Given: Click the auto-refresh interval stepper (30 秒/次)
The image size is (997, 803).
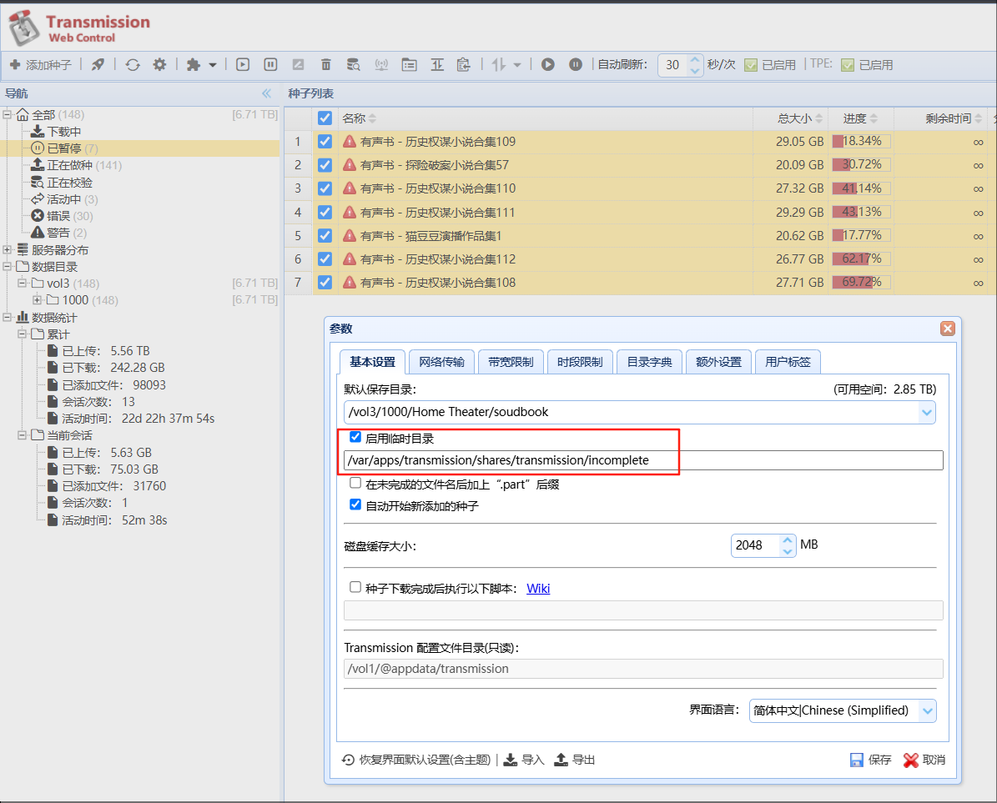Looking at the screenshot, I should coord(696,65).
